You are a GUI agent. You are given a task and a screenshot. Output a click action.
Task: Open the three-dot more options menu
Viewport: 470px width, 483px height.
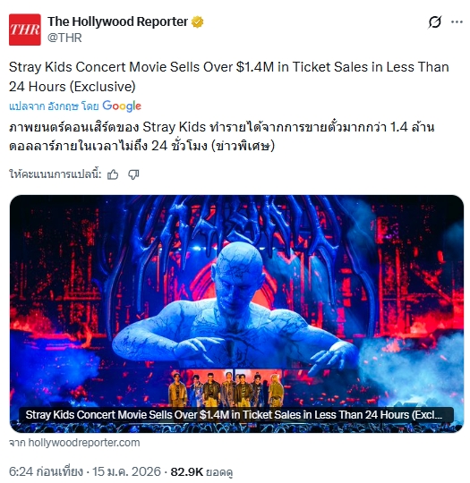457,21
